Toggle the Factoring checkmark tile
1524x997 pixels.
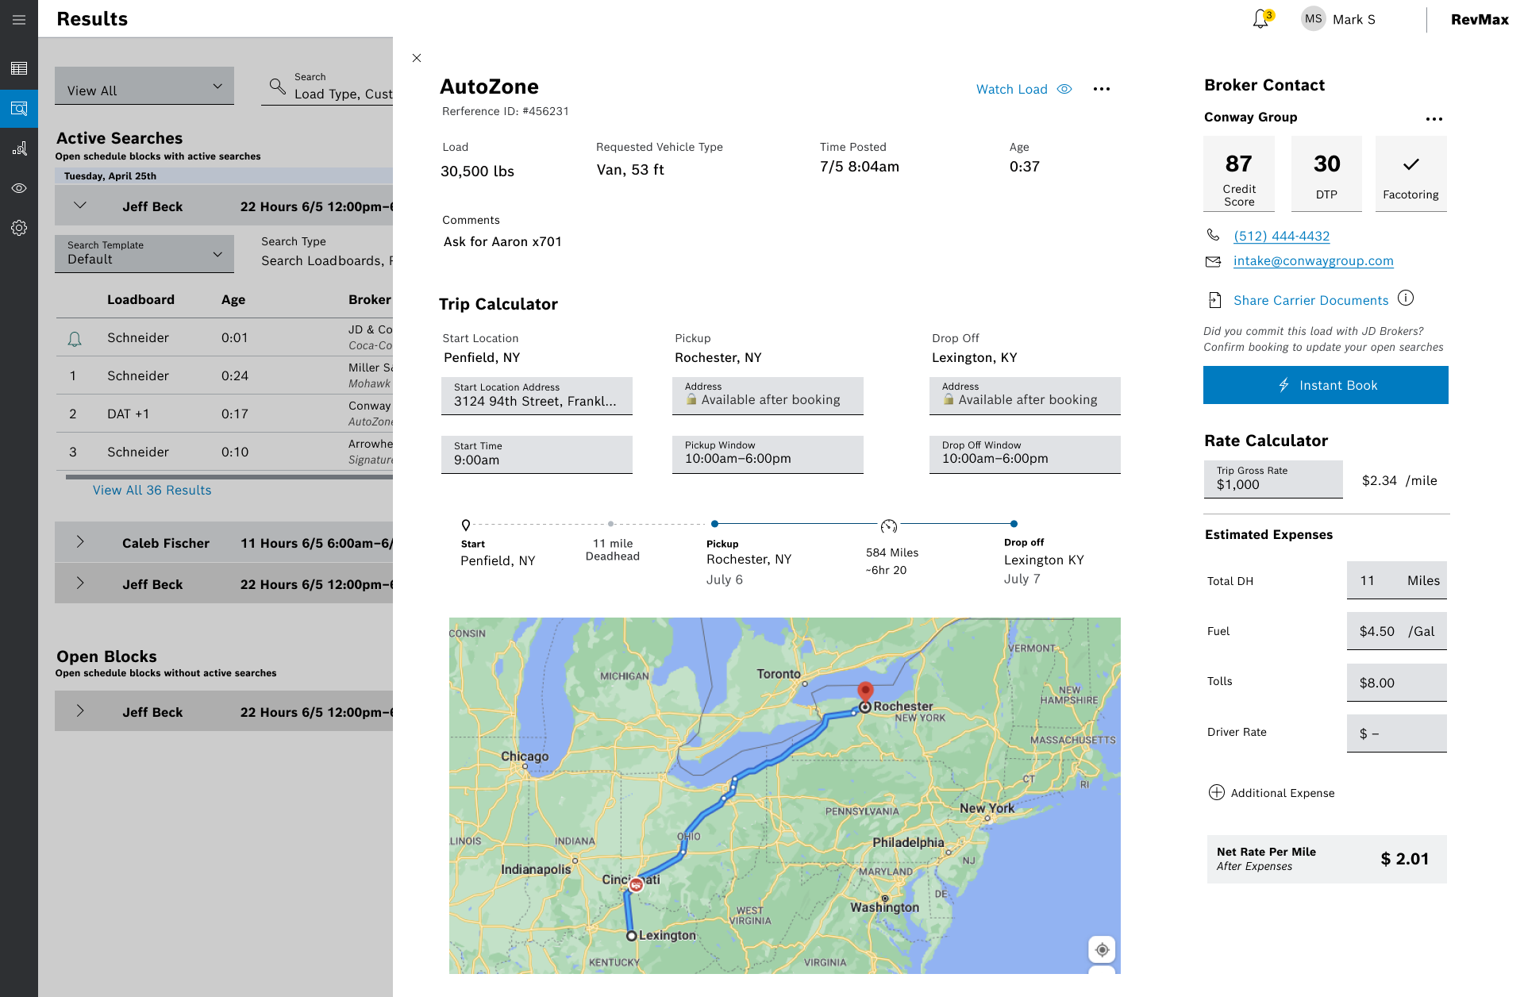[1410, 174]
